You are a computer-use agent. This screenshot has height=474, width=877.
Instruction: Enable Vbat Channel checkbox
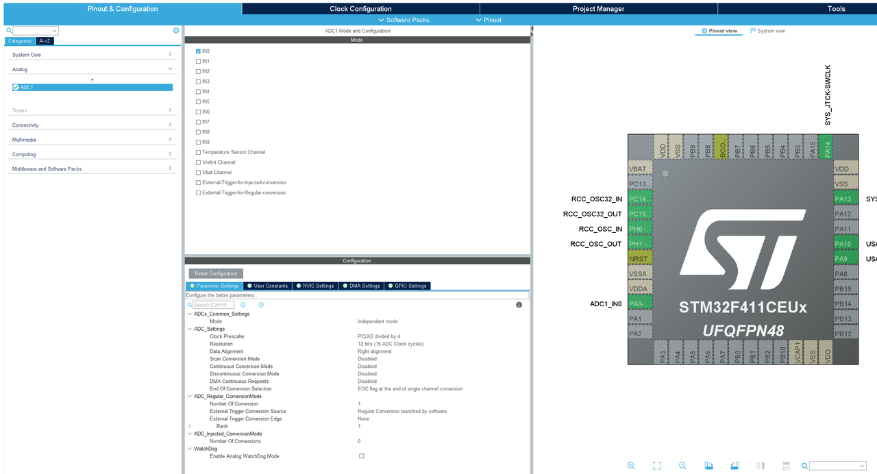[x=198, y=172]
